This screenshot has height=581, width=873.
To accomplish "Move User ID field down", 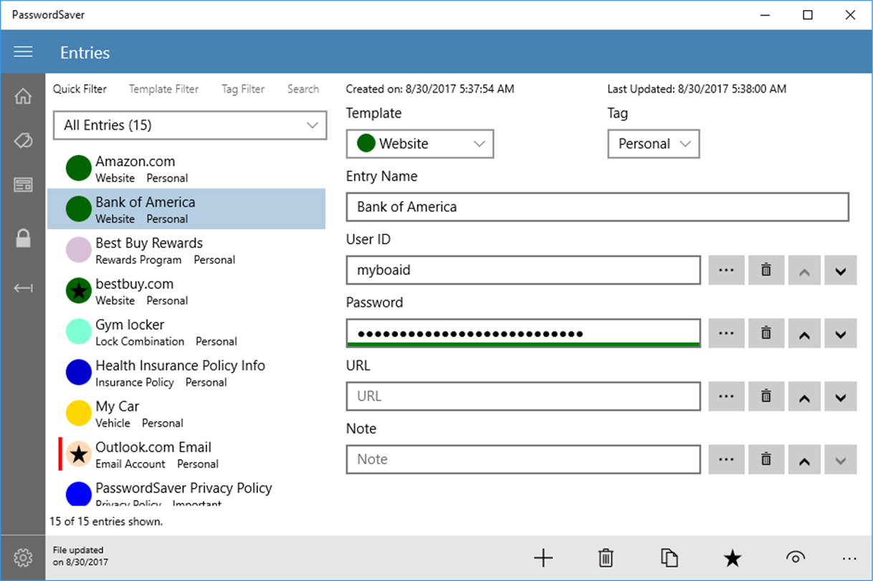I will 841,270.
